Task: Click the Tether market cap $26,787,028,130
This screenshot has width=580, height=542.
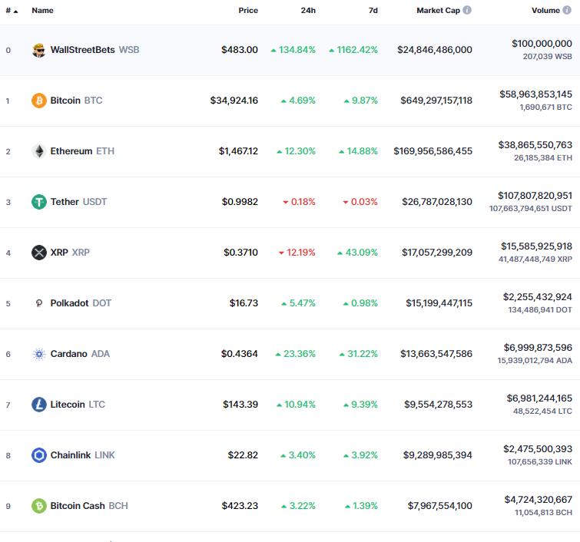Action: (x=437, y=201)
